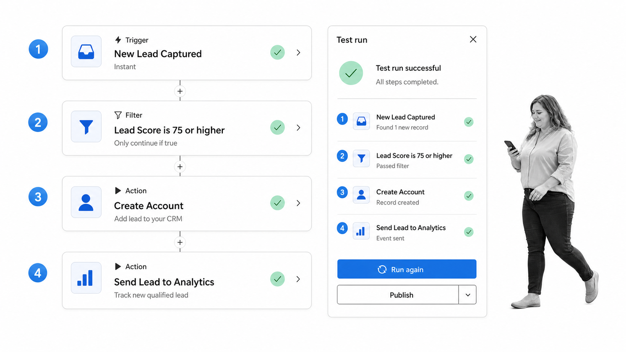Click the green check beside Record created
Image resolution: width=626 pixels, height=352 pixels.
coord(469,196)
